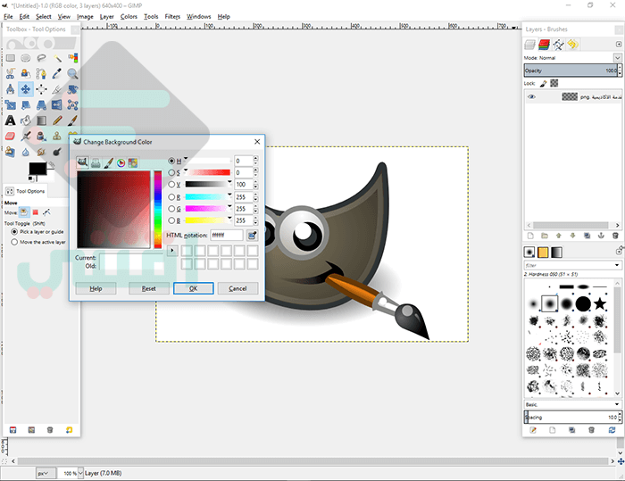
Task: Click the rainbow hue strip slider
Action: pos(158,210)
